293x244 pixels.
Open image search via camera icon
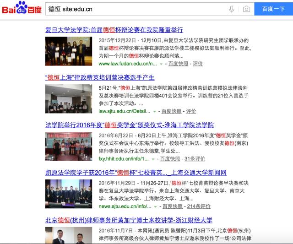[x=246, y=9]
